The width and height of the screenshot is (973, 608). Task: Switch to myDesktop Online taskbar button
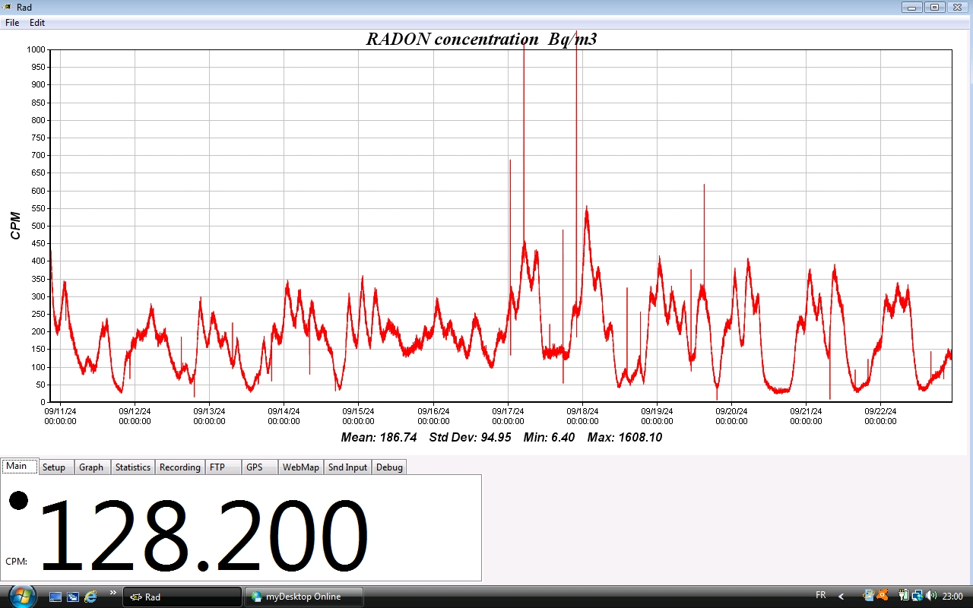click(304, 597)
